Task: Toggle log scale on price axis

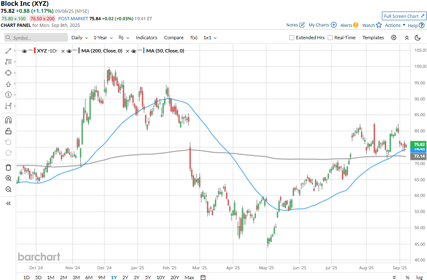Action: [420, 277]
